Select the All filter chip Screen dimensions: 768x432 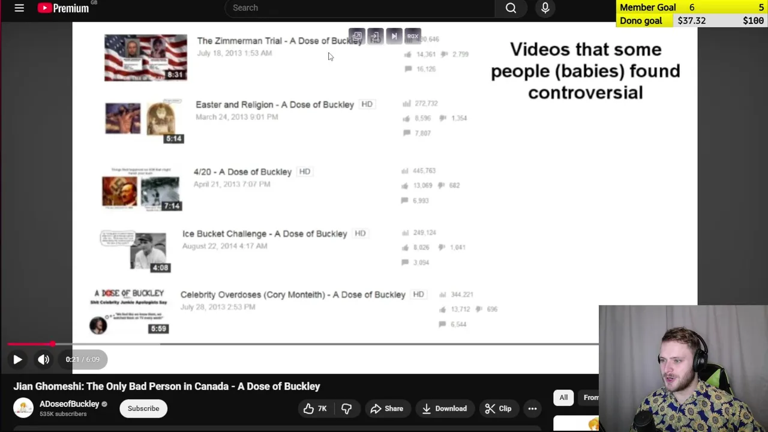pyautogui.click(x=563, y=397)
